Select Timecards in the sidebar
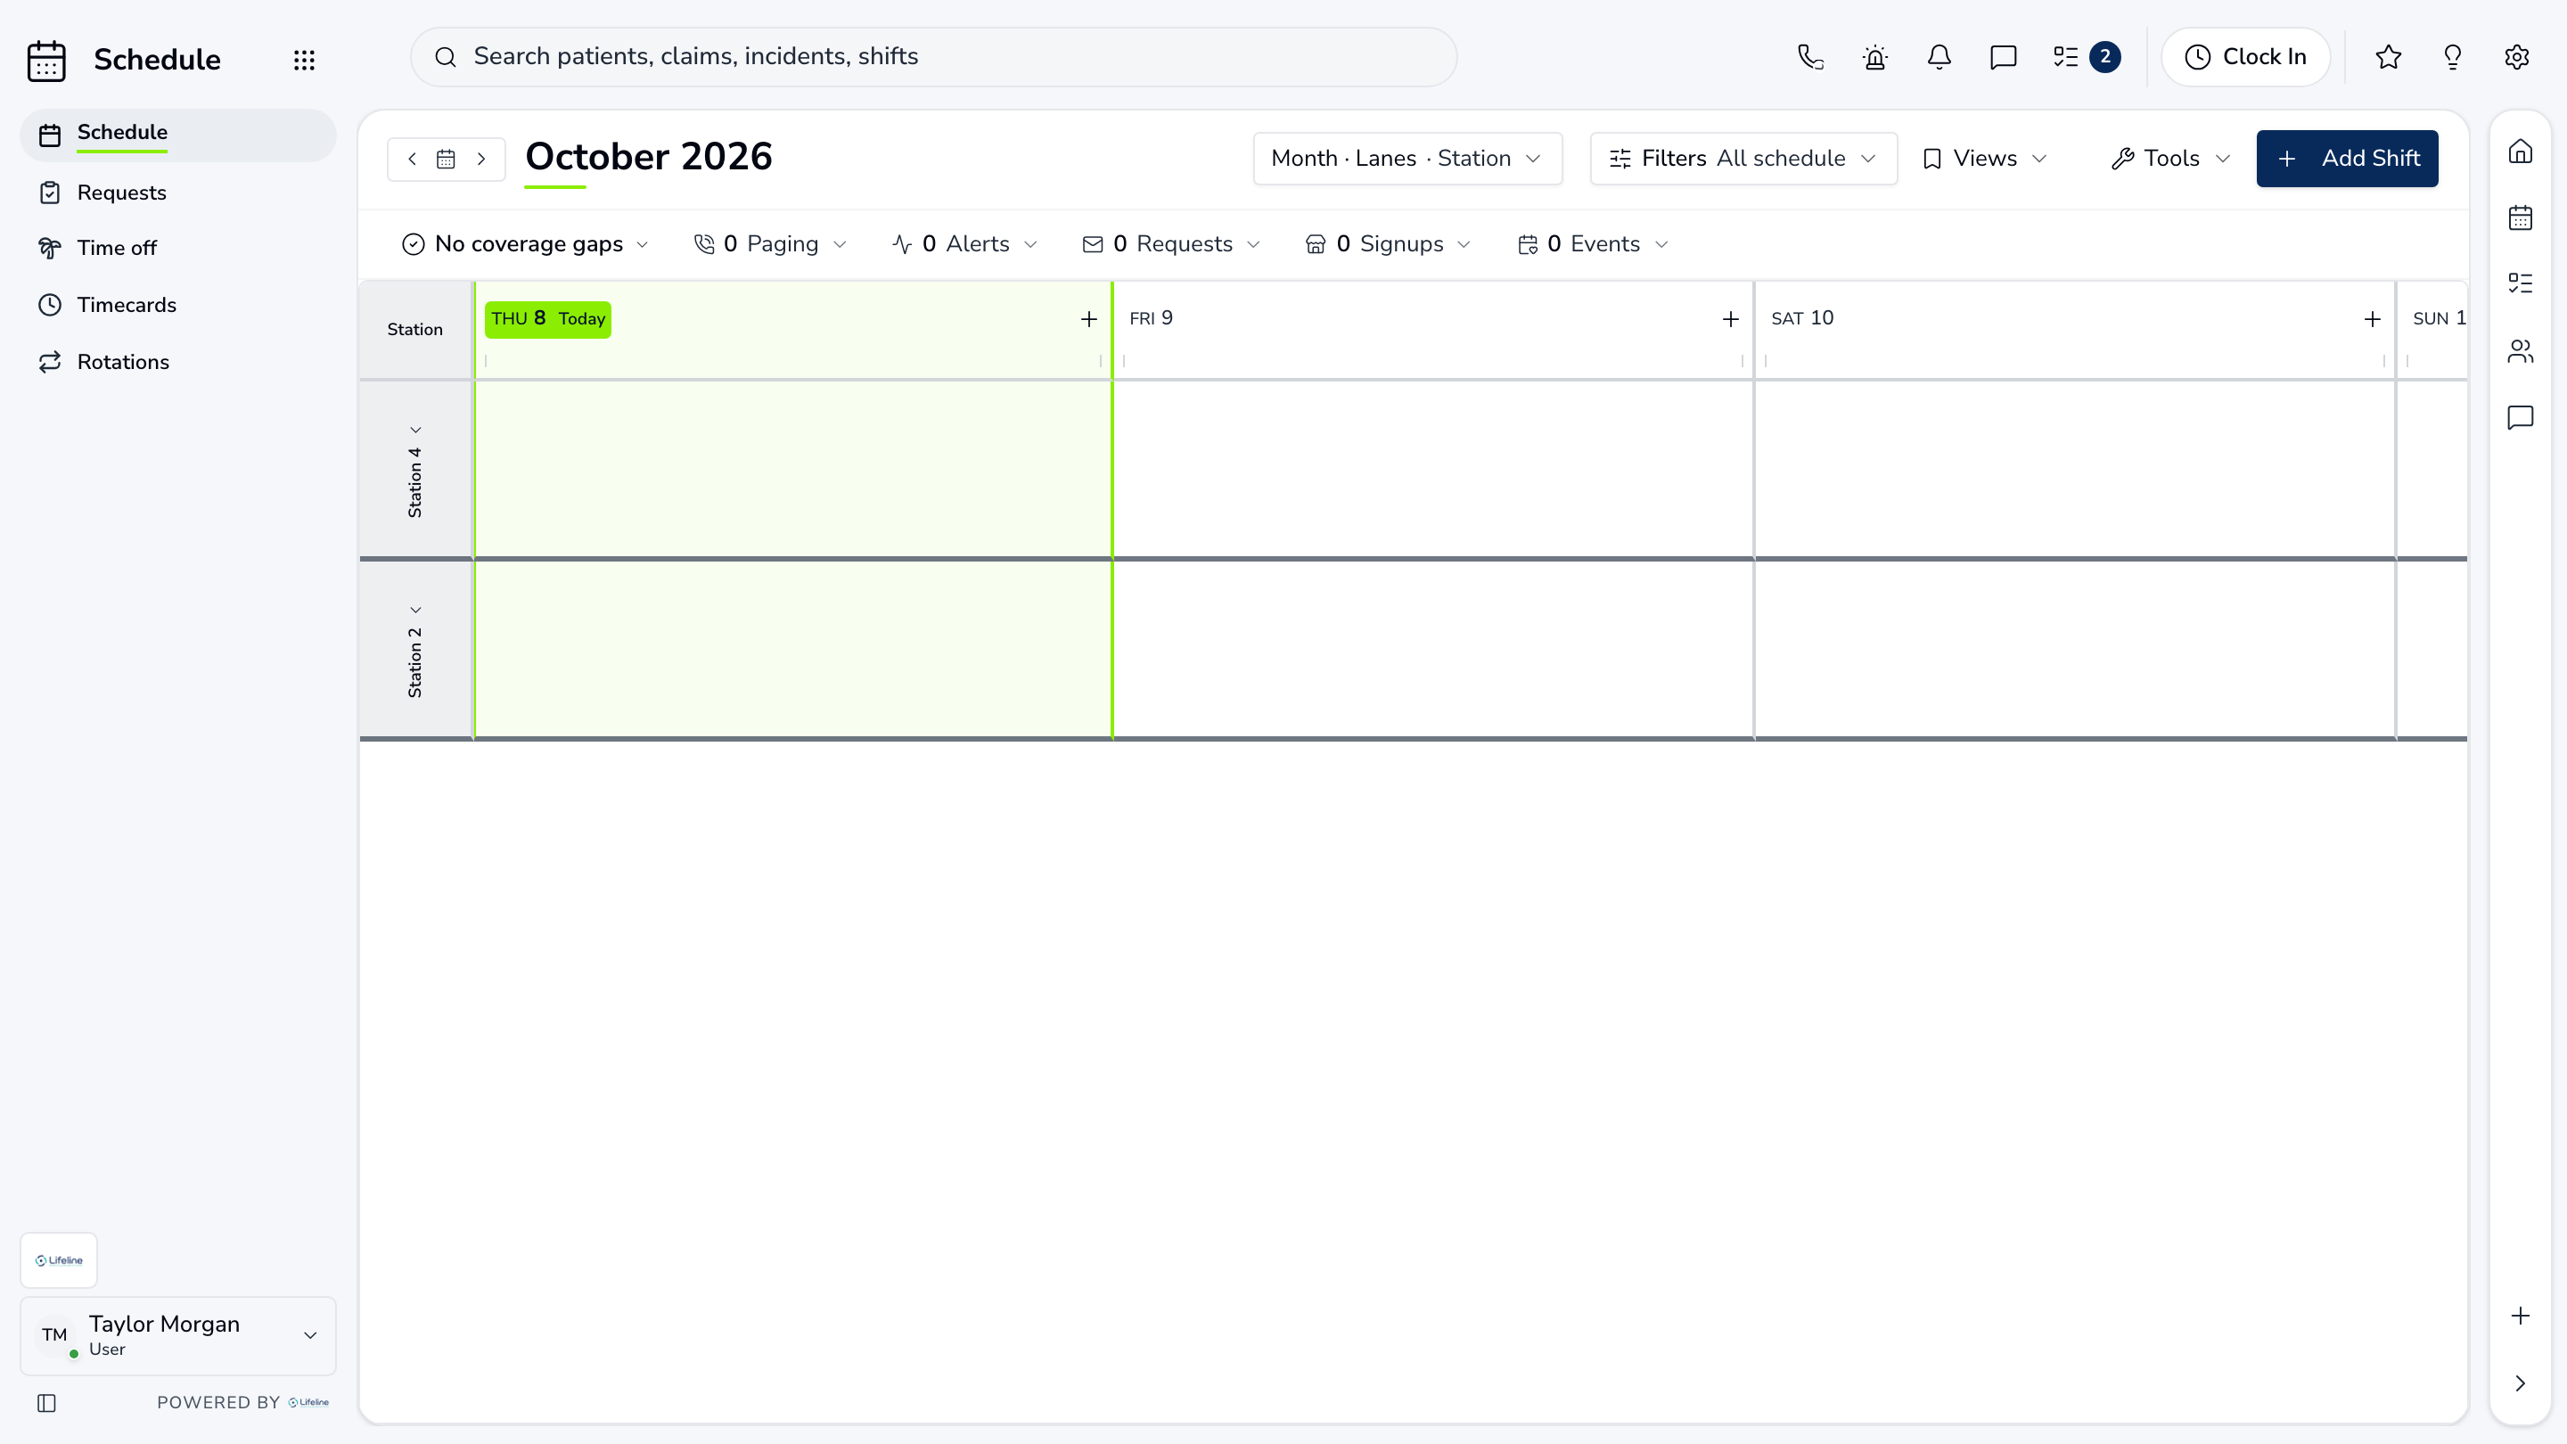 point(178,305)
